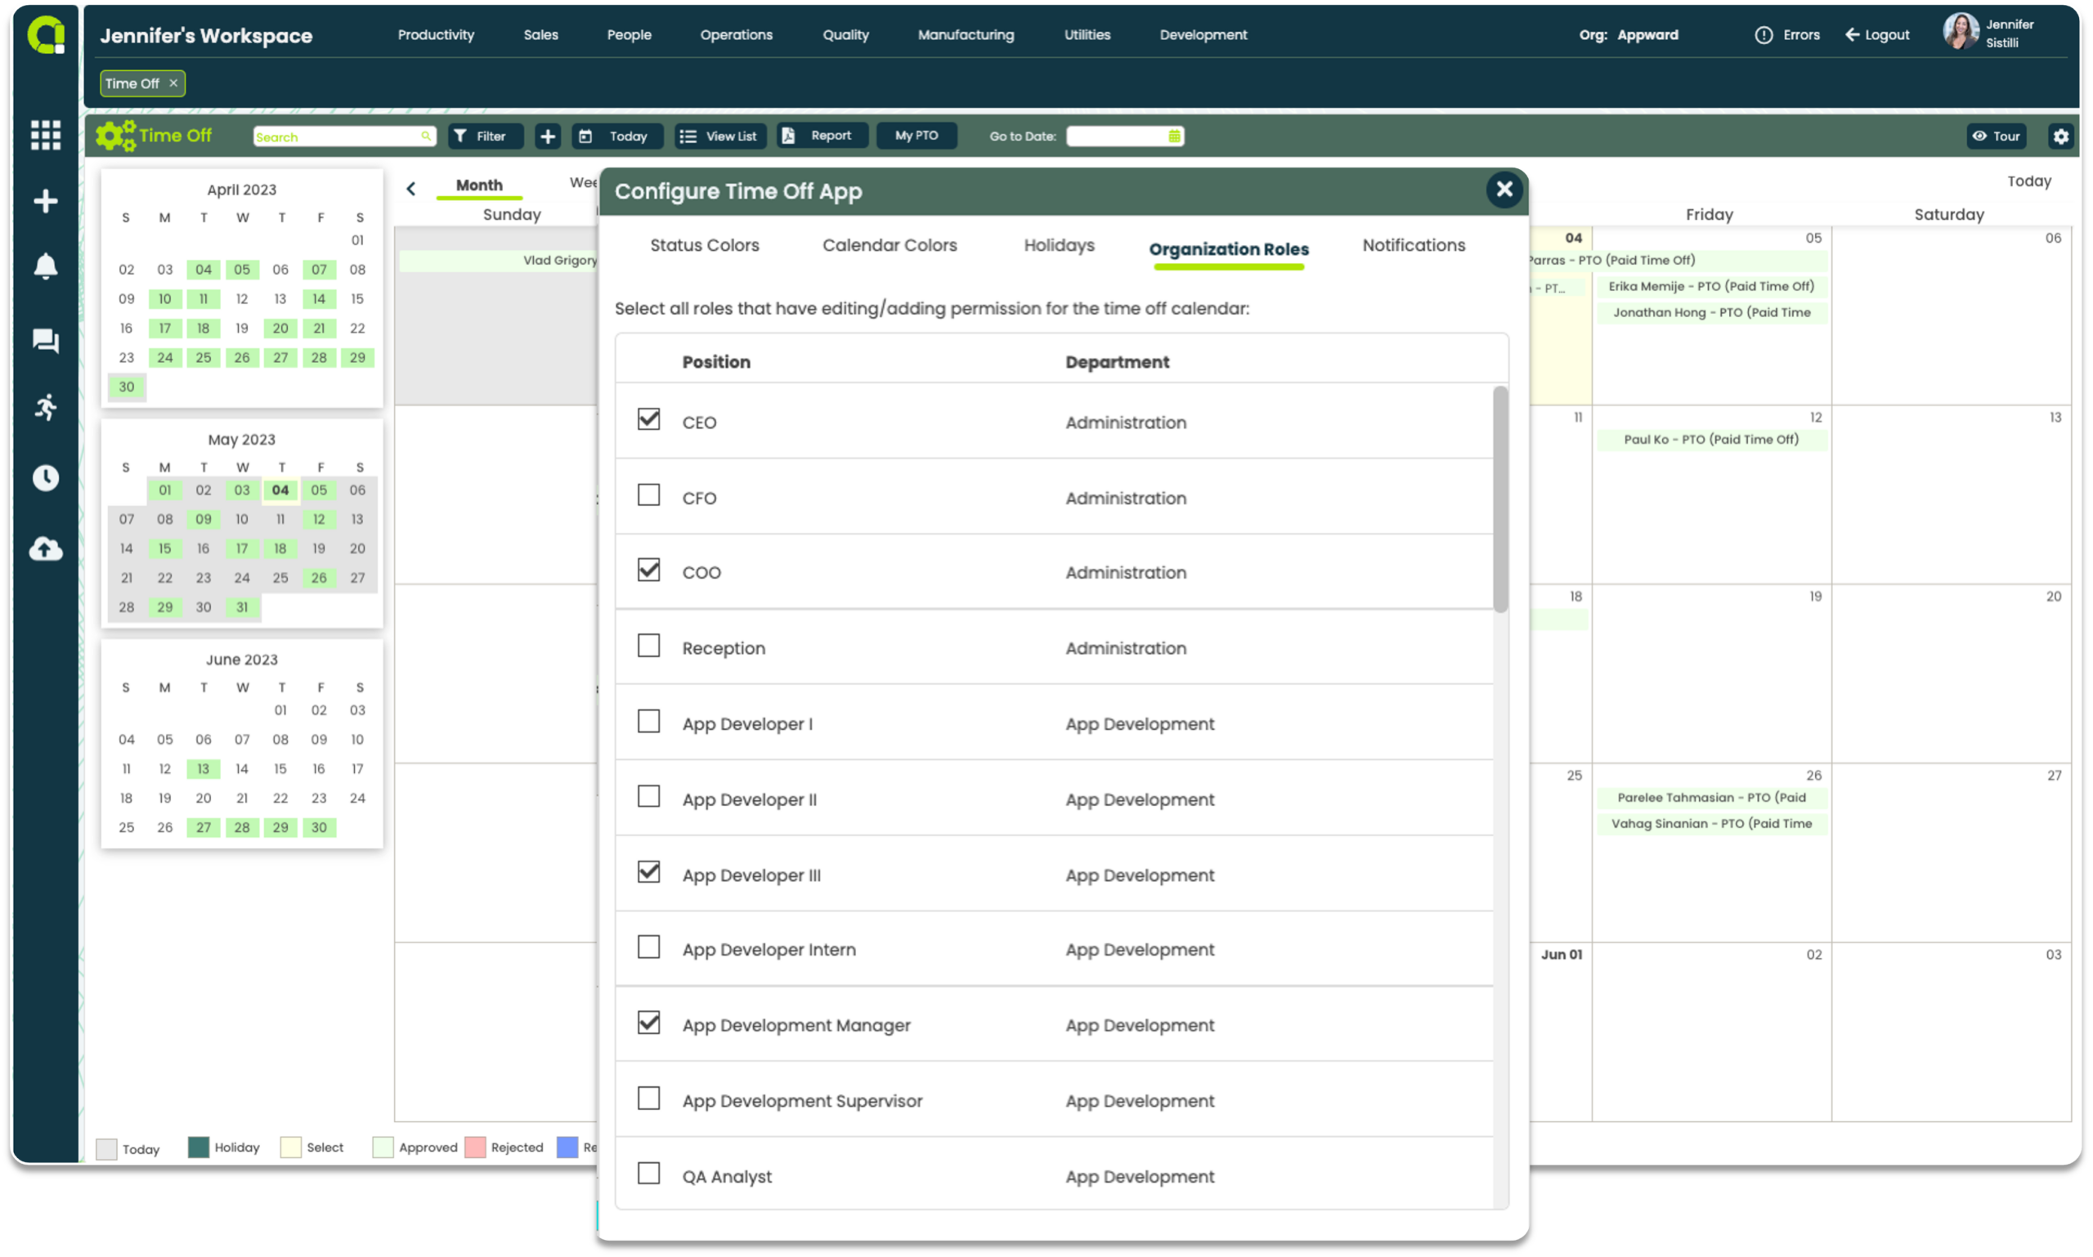Open the Quality menu
This screenshot has height=1257, width=2093.
pos(845,34)
